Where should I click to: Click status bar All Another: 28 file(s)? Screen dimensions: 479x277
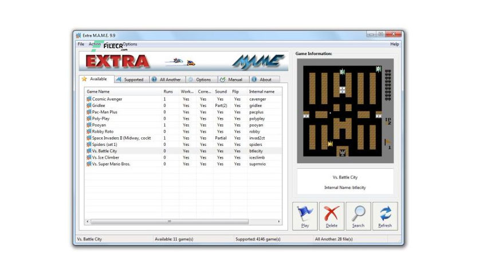coord(333,239)
